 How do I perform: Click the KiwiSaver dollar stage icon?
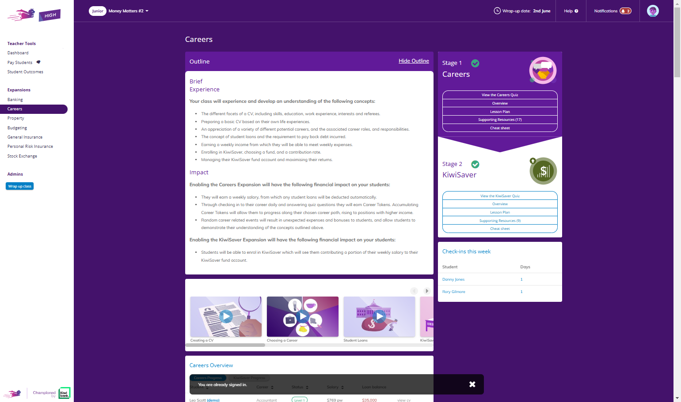(543, 171)
